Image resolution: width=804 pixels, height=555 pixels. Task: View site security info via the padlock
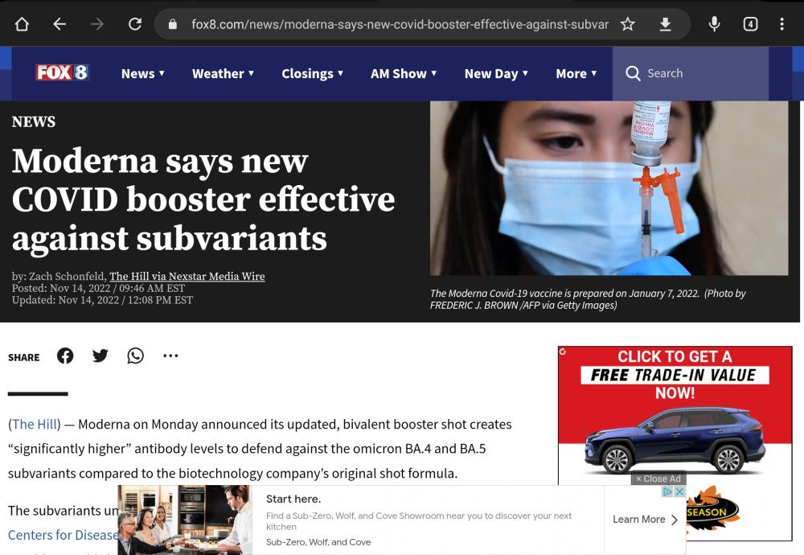point(171,24)
